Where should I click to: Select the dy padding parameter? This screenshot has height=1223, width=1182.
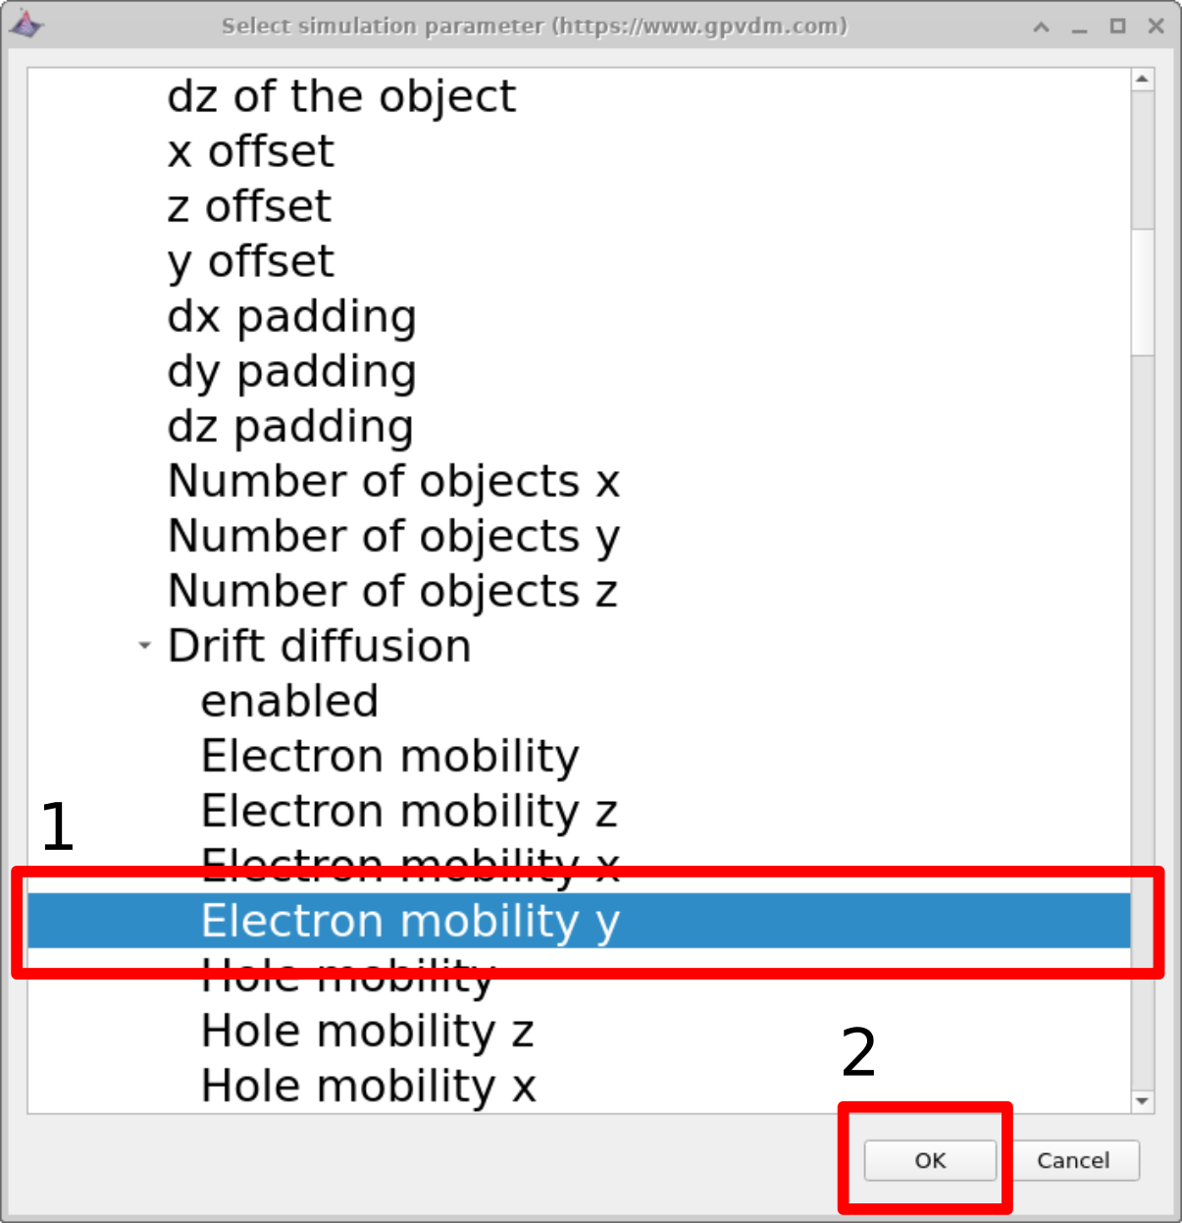[291, 370]
